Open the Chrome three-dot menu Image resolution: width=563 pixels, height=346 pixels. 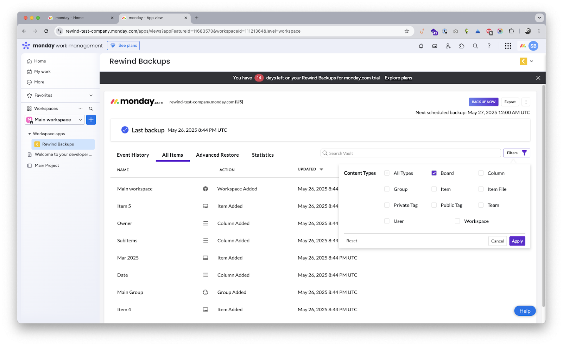539,31
